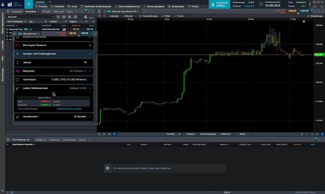325x194 pixels.
Task: Open the product search magnifier button
Action: pyautogui.click(x=29, y=4)
